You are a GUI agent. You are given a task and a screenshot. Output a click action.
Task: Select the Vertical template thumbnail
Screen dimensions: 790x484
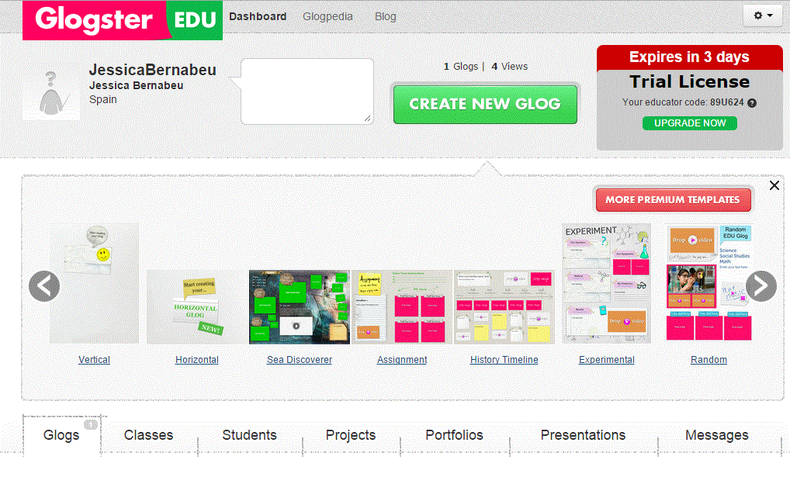coord(94,284)
